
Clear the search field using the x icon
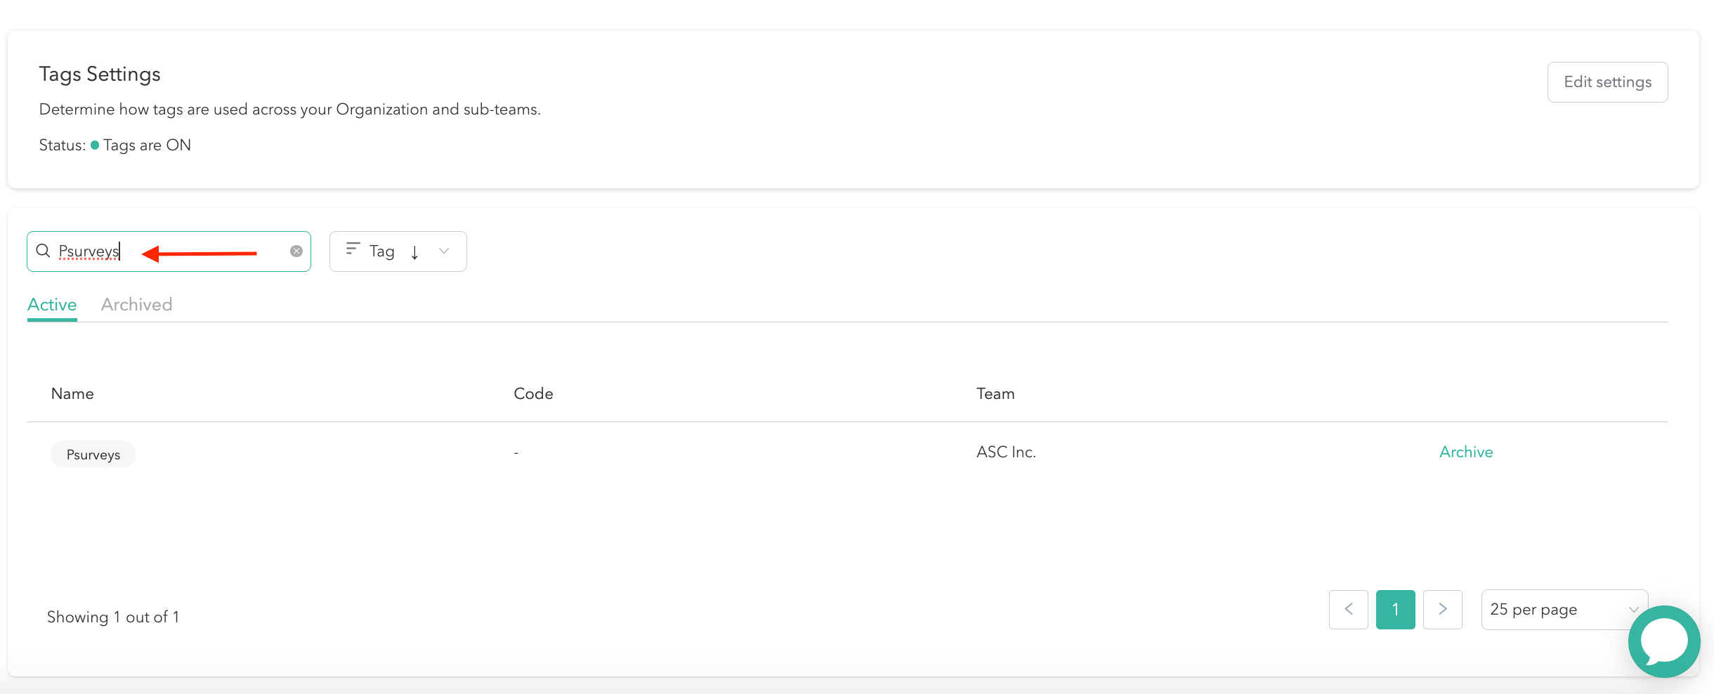[296, 251]
